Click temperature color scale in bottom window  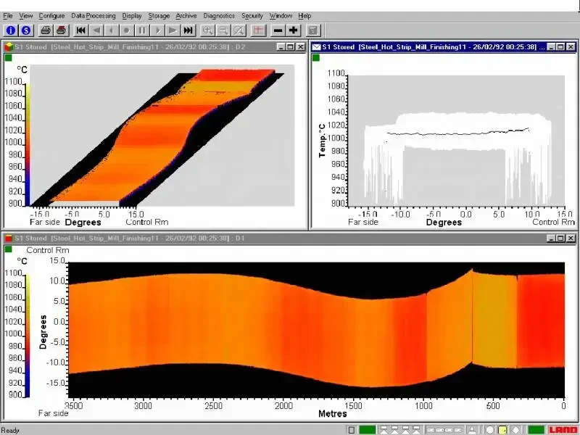pyautogui.click(x=27, y=335)
